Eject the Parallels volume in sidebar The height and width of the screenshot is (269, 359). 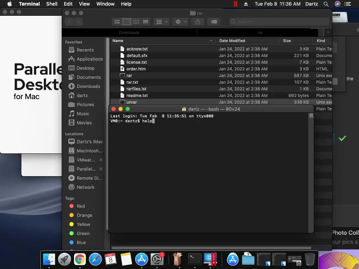[101, 169]
